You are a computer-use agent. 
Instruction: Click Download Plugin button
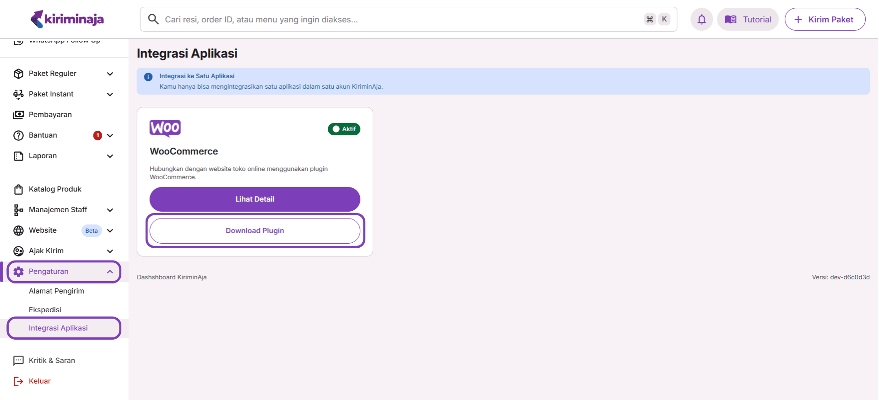point(255,231)
